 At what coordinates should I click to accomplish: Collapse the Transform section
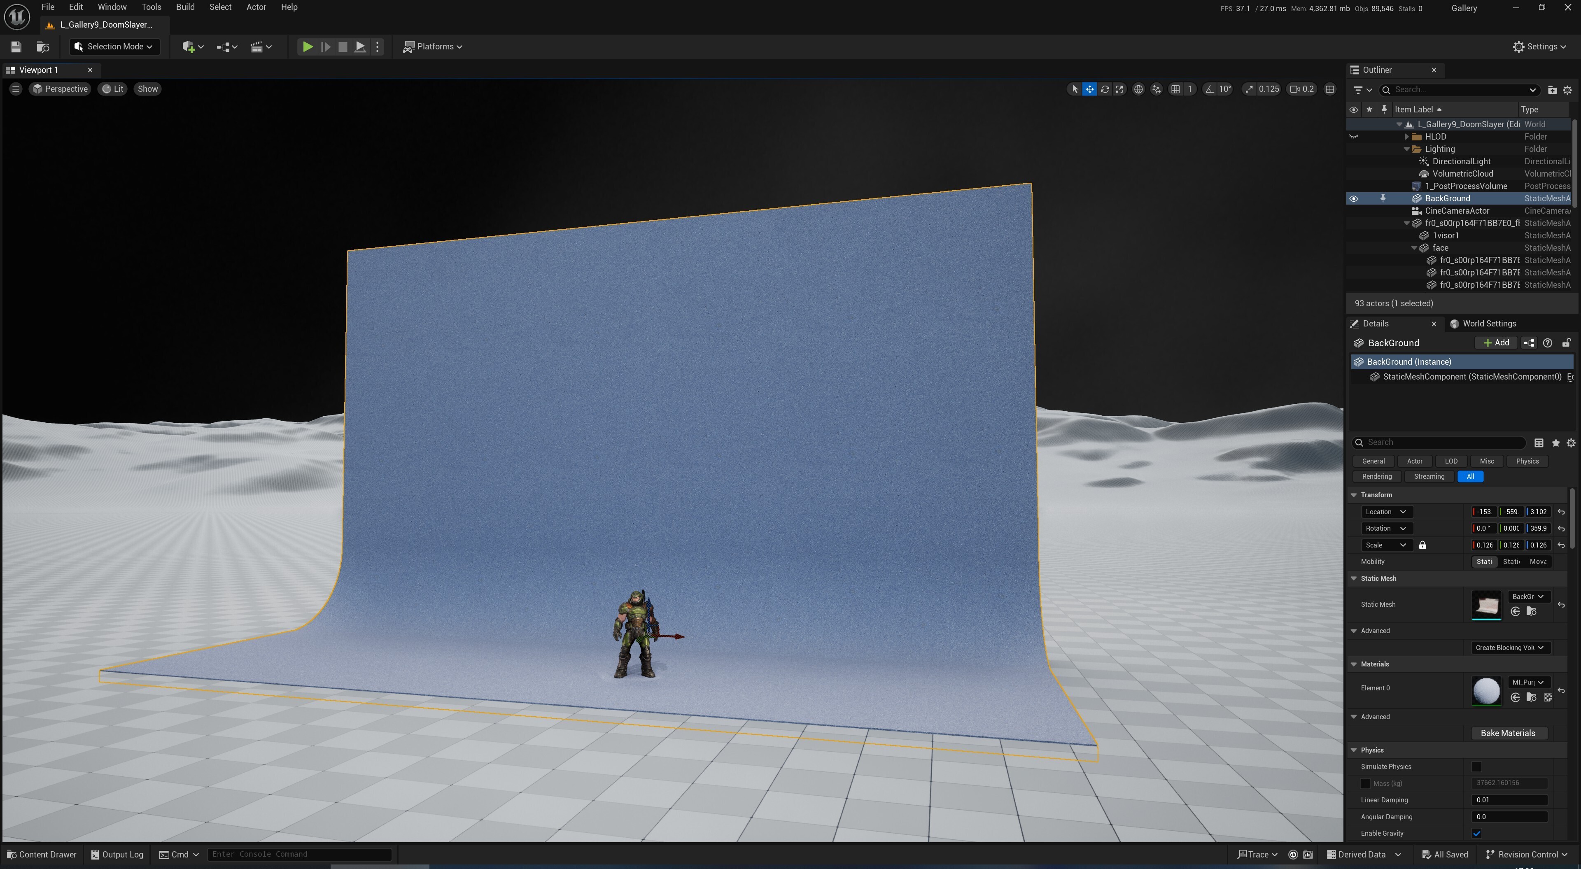pyautogui.click(x=1354, y=495)
